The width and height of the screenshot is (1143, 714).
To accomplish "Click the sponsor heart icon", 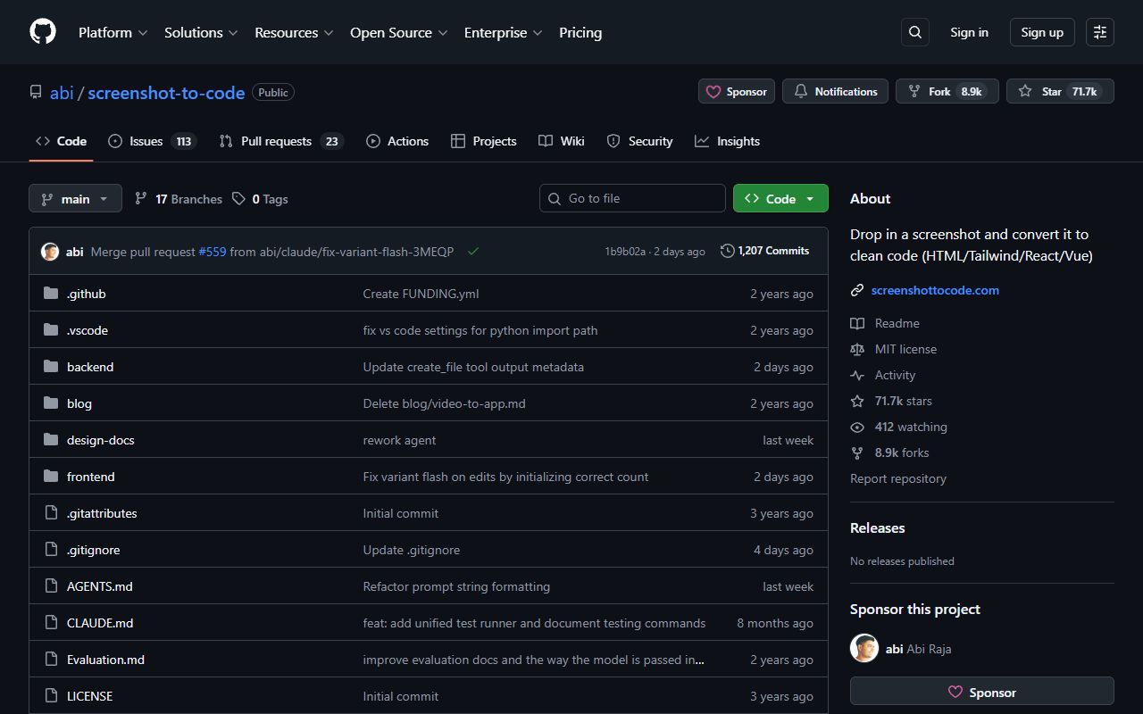I will [714, 91].
